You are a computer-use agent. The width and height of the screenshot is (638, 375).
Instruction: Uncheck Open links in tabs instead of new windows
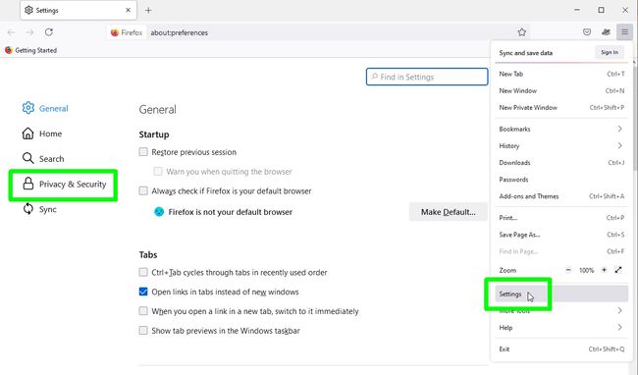tap(143, 292)
